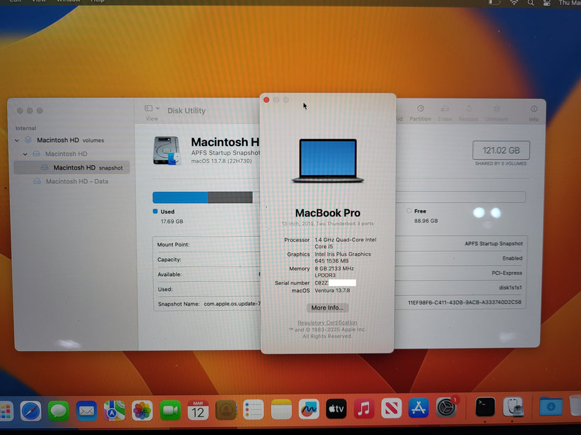This screenshot has height=435, width=581.
Task: Open the Notes app icon
Action: 281,409
